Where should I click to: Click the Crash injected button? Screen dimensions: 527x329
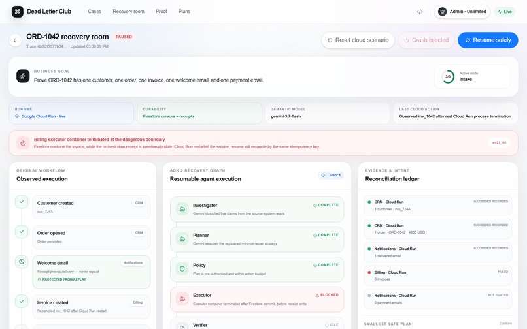pyautogui.click(x=426, y=40)
